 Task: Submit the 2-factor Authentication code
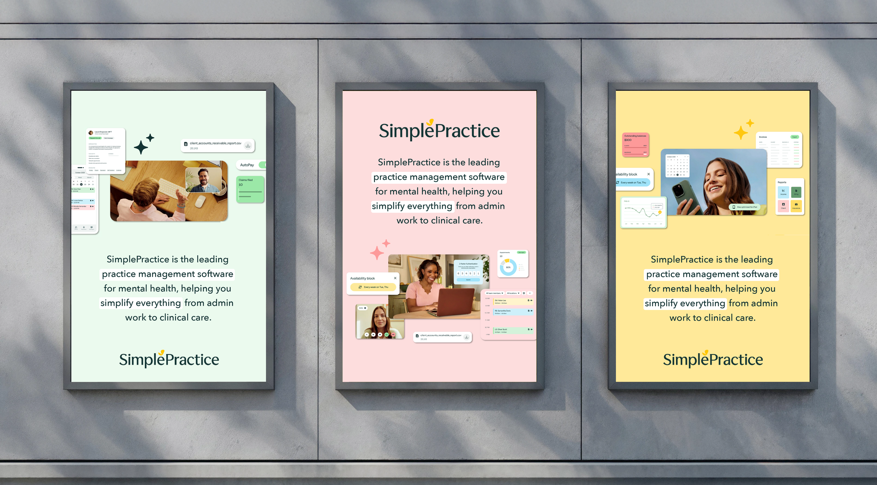pyautogui.click(x=468, y=280)
